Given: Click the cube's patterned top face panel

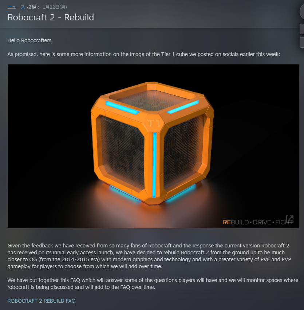Looking at the screenshot, I should pos(153,100).
